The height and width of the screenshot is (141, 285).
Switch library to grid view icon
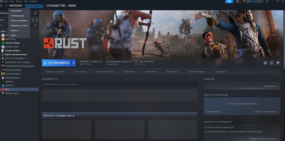35,13
